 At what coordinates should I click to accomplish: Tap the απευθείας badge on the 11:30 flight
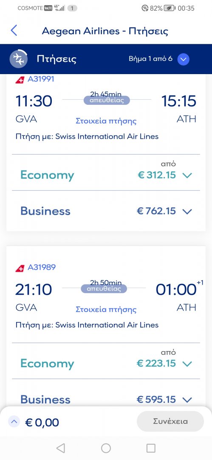[x=106, y=101]
